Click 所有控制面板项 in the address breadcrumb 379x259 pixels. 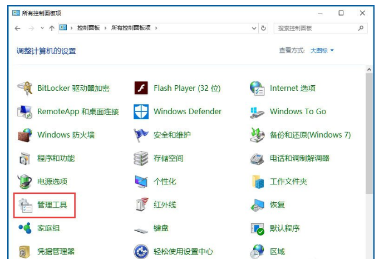coord(131,28)
